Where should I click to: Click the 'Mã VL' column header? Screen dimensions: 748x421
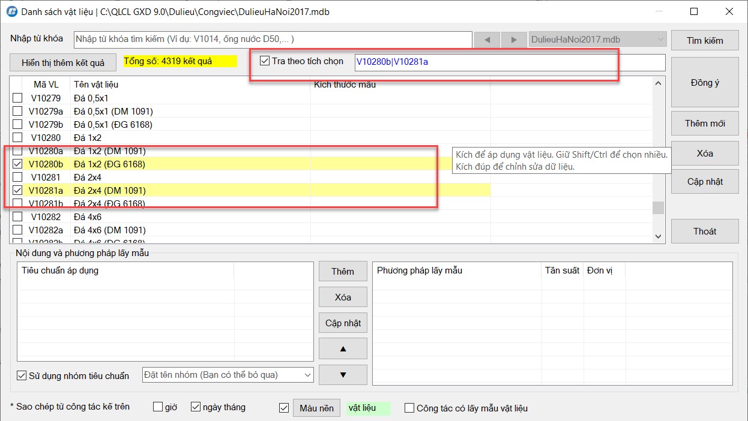pyautogui.click(x=46, y=85)
